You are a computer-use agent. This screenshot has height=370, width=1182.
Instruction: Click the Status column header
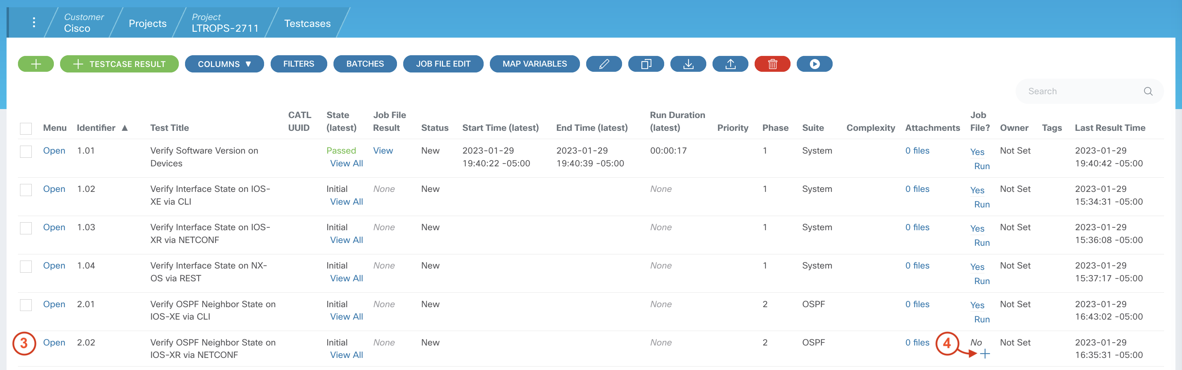(x=435, y=128)
